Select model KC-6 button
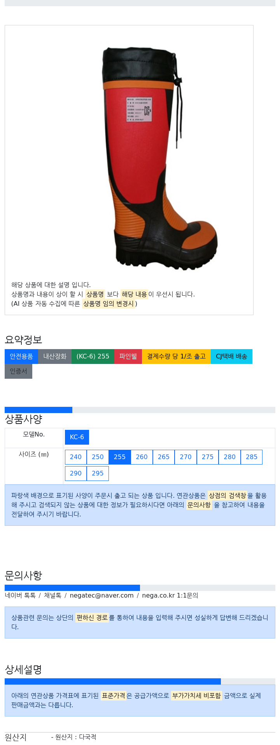Screen dimensions: 280x745 (77, 437)
